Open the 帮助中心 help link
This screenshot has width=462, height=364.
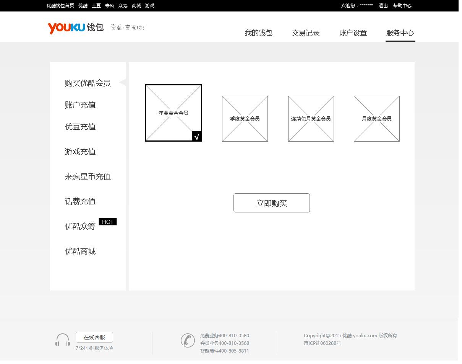tap(402, 6)
